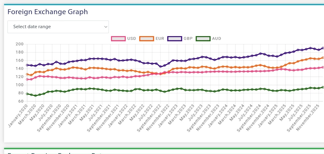This screenshot has height=154, width=324.
Task: Hide the USD series via its legend label
Action: 132,39
